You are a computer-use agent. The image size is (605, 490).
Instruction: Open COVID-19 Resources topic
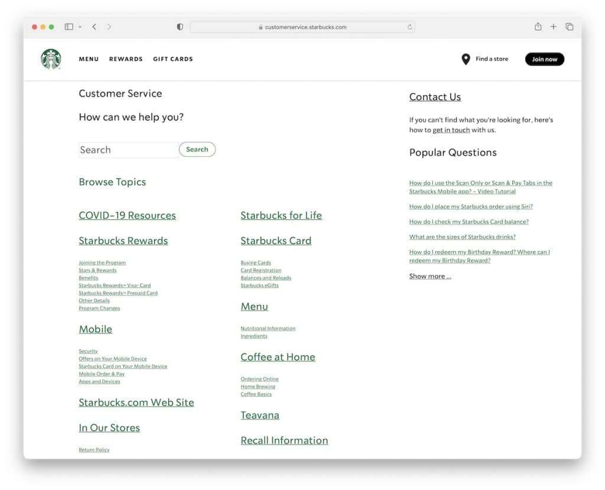[128, 216]
